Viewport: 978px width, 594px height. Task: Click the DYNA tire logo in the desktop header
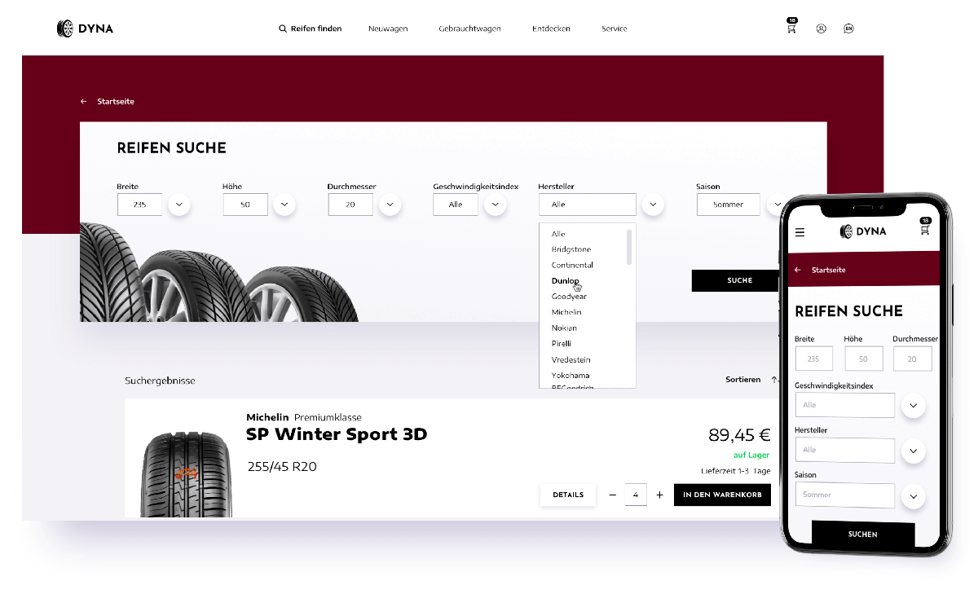click(x=85, y=29)
